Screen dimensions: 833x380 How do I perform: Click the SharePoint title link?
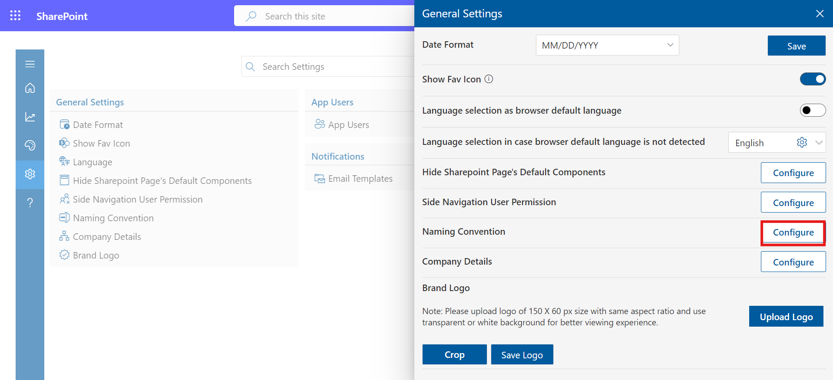coord(62,16)
